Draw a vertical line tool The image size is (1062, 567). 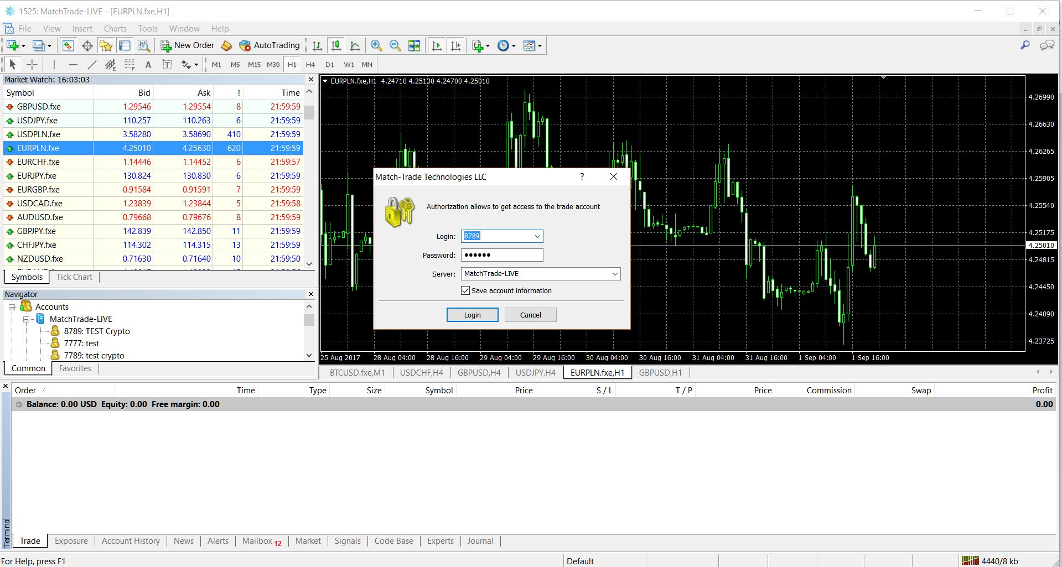54,64
